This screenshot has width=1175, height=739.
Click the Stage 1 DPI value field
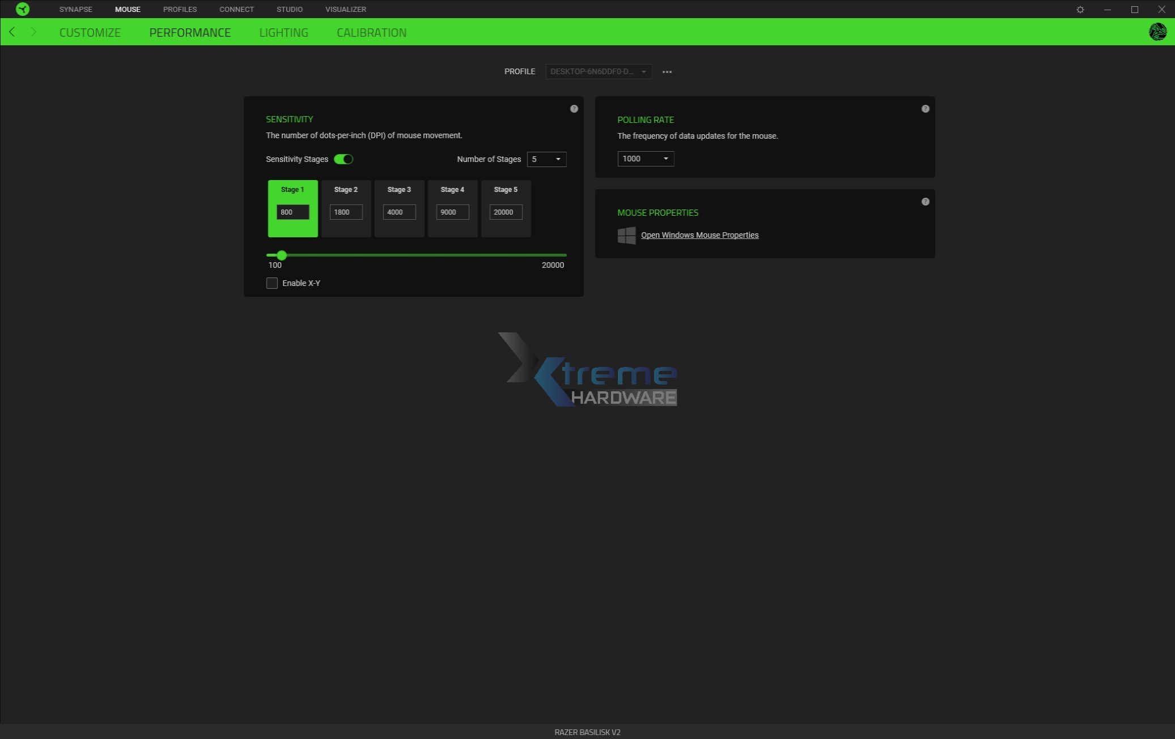tap(292, 212)
